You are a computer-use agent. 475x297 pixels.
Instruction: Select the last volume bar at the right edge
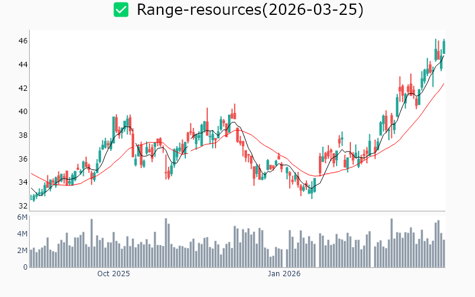[444, 254]
